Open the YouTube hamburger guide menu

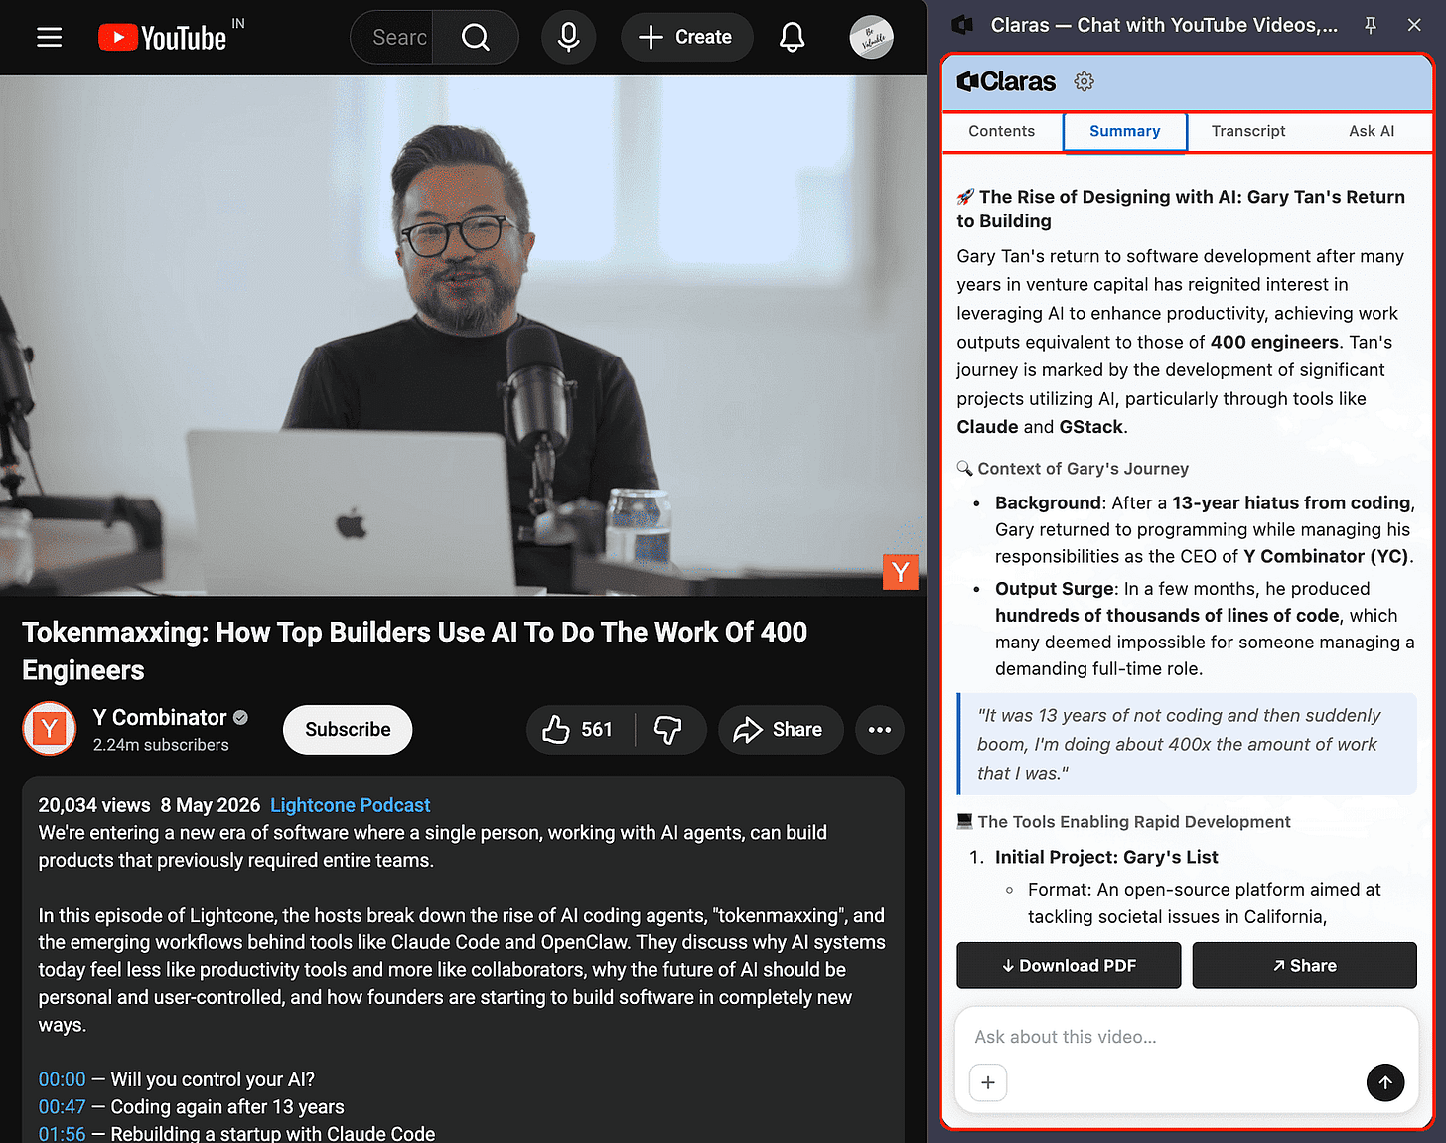coord(50,38)
